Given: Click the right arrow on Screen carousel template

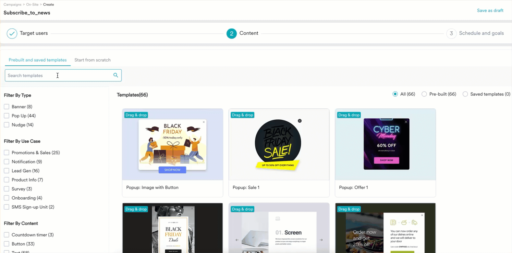Looking at the screenshot, I should point(321,240).
